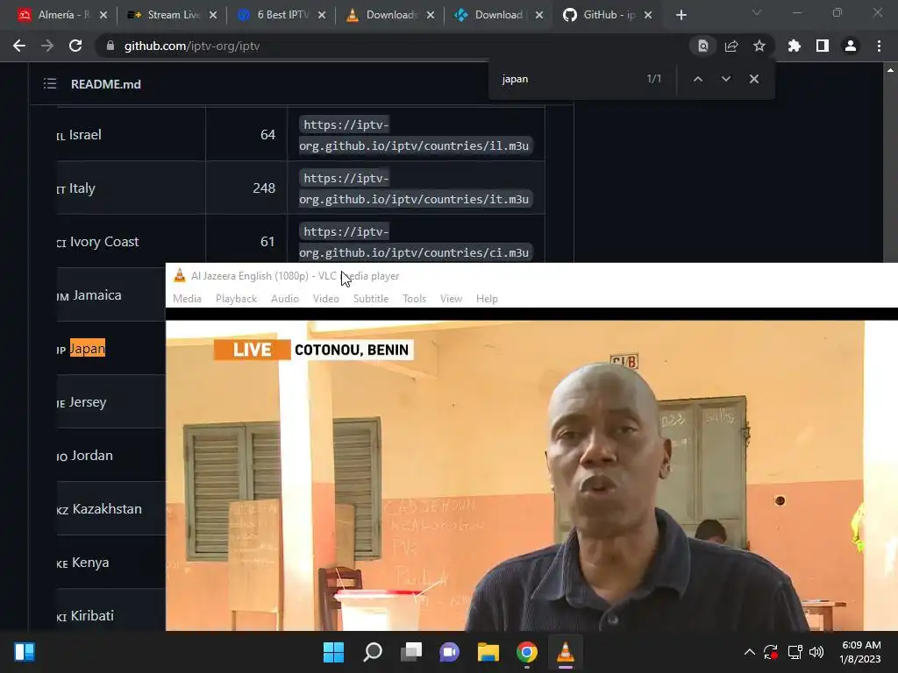Close the GitHub tab
The width and height of the screenshot is (898, 673).
click(648, 15)
